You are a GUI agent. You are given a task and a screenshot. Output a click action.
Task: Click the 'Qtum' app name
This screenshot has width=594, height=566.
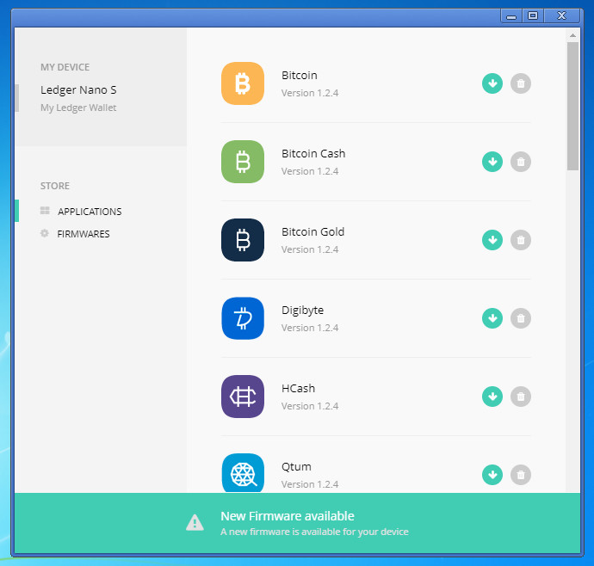(x=296, y=467)
